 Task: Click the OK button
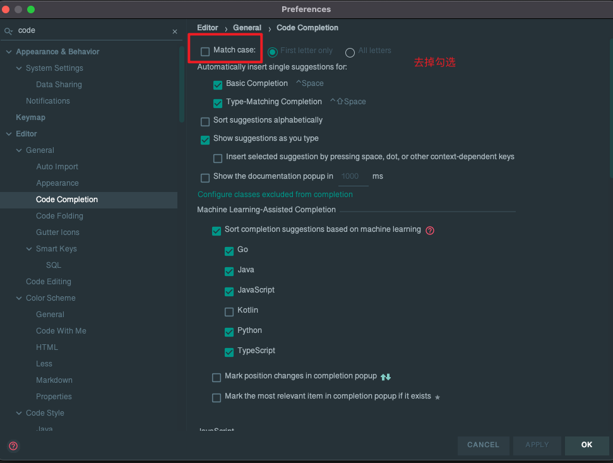pos(586,445)
